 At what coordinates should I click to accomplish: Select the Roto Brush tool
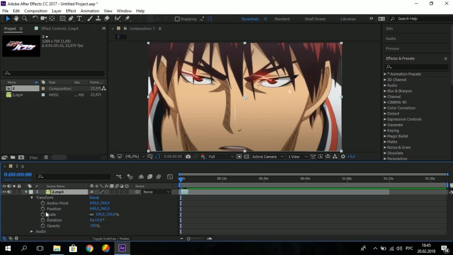(117, 18)
